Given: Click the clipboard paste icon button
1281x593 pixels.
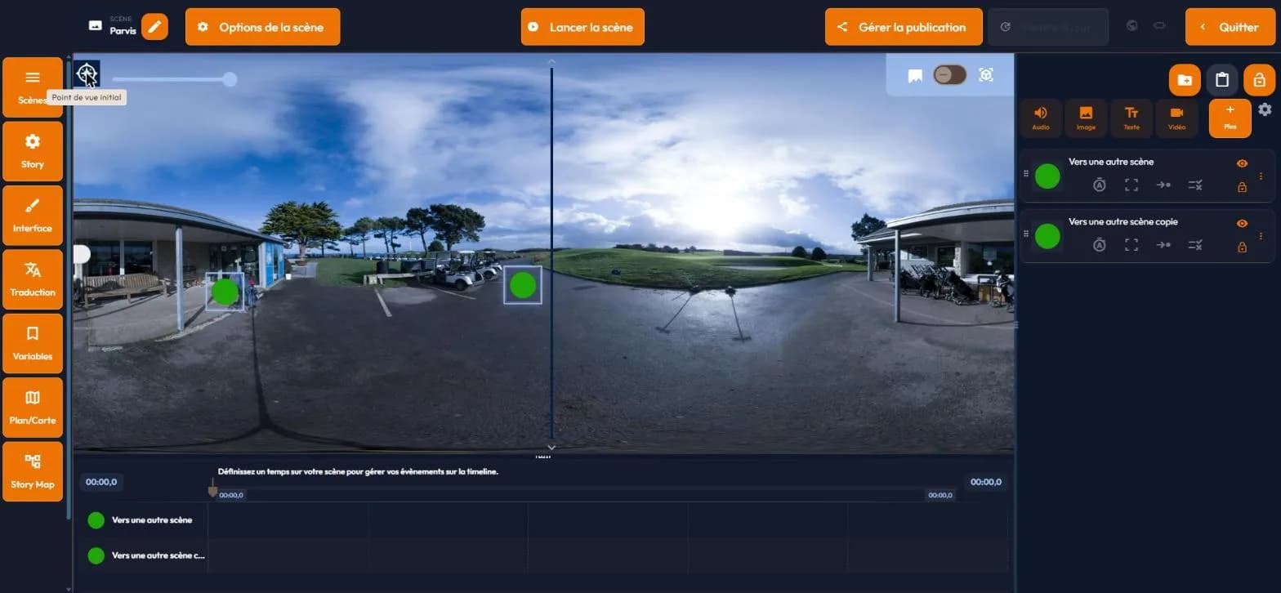Looking at the screenshot, I should pyautogui.click(x=1222, y=80).
